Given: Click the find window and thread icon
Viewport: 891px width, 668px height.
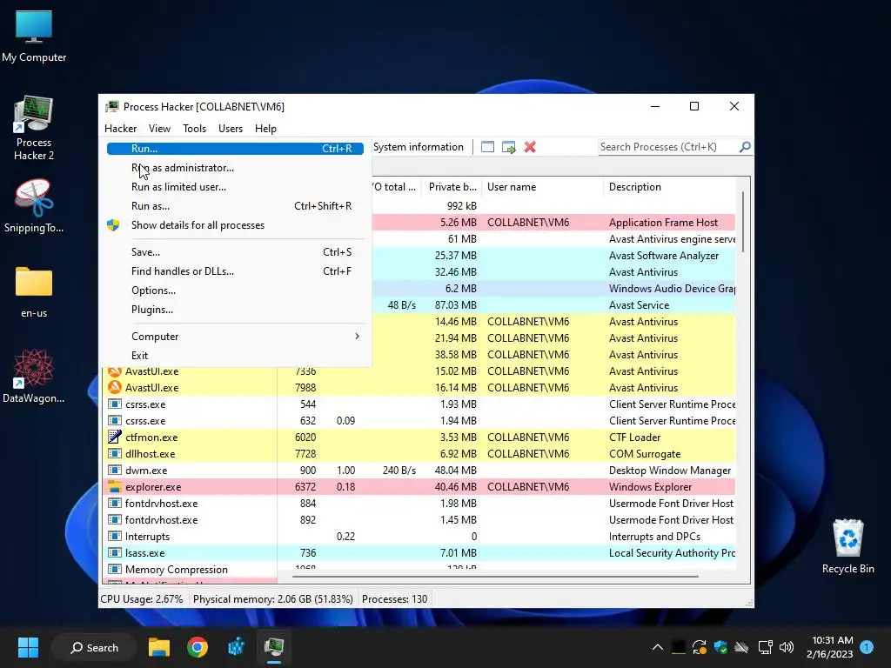Looking at the screenshot, I should 508,147.
